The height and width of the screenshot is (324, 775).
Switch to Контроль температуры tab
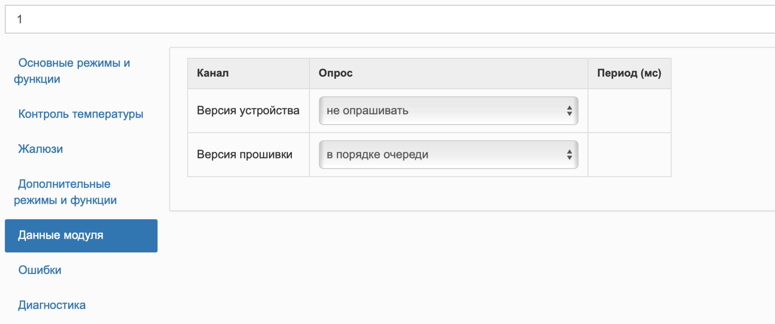click(80, 114)
